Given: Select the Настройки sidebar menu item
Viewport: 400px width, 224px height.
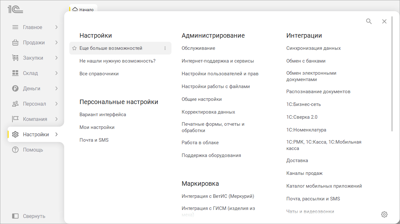Looking at the screenshot, I should (x=36, y=134).
